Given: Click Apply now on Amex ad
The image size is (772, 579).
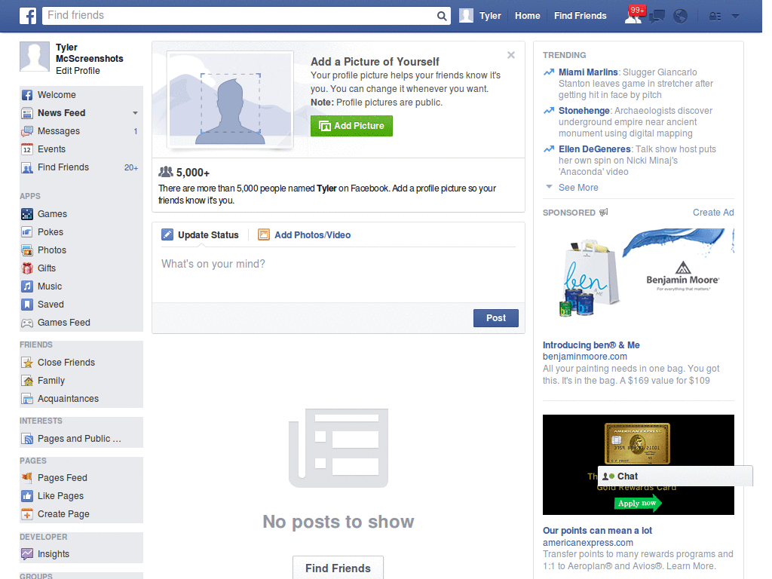Looking at the screenshot, I should click(638, 503).
